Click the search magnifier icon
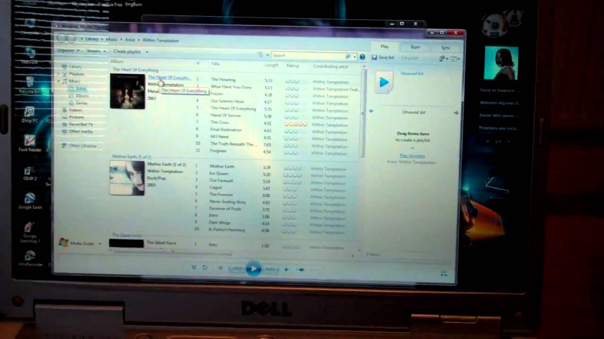Screen dimensions: 604x339 click(x=348, y=56)
